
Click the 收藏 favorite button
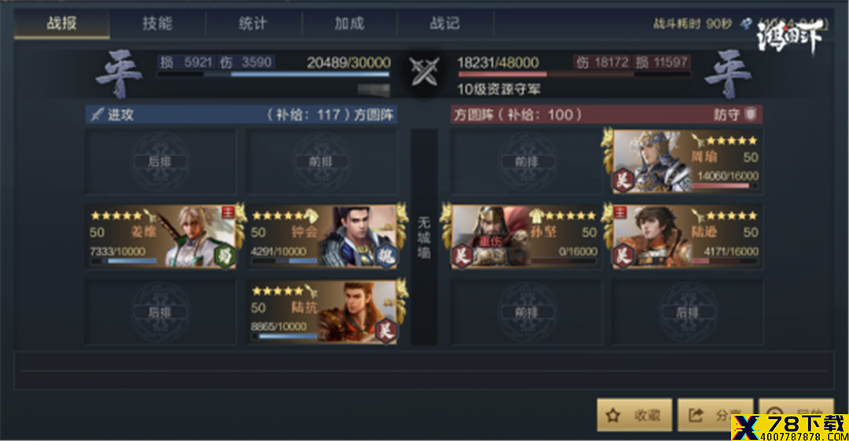click(x=634, y=415)
